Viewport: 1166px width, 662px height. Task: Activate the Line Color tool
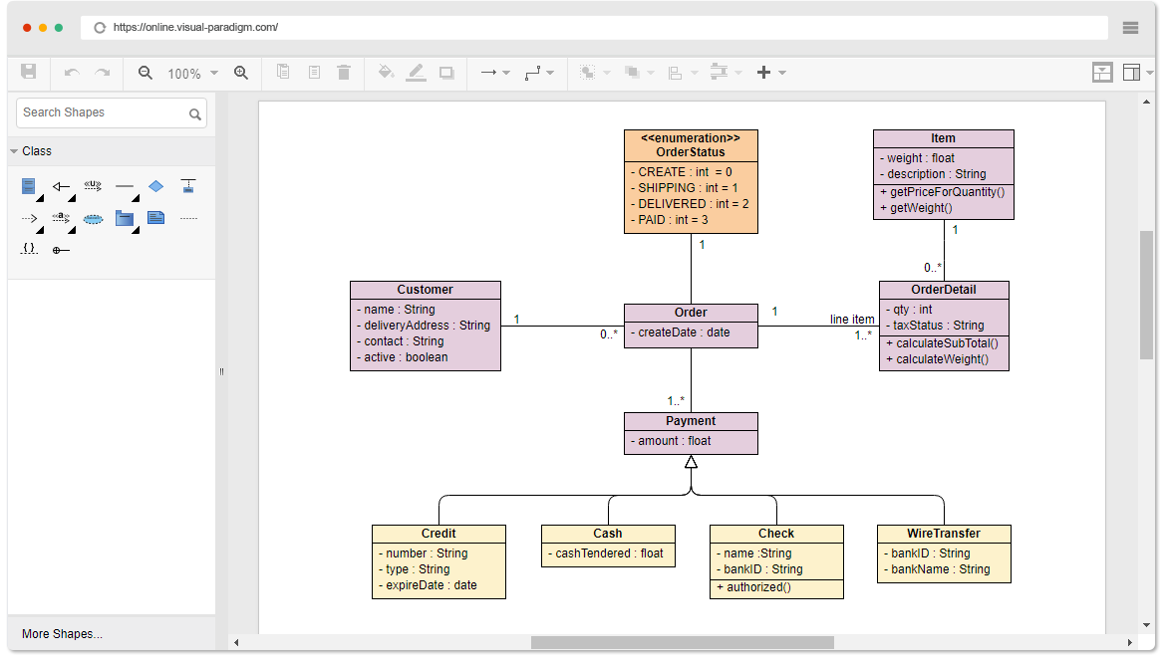[x=417, y=72]
